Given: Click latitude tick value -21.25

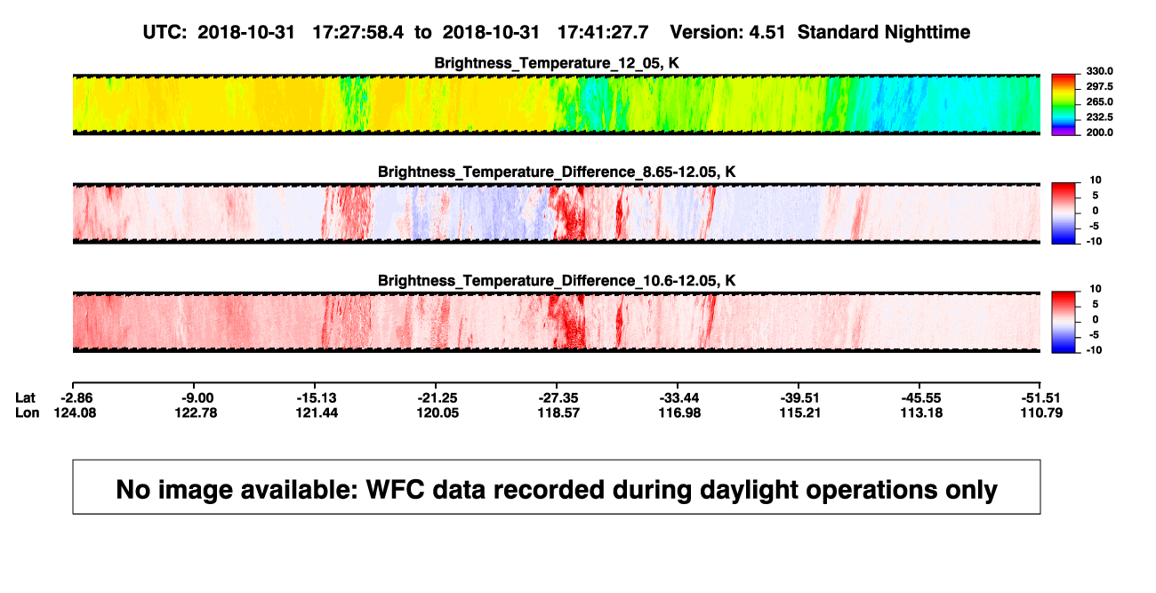Looking at the screenshot, I should pyautogui.click(x=438, y=398).
